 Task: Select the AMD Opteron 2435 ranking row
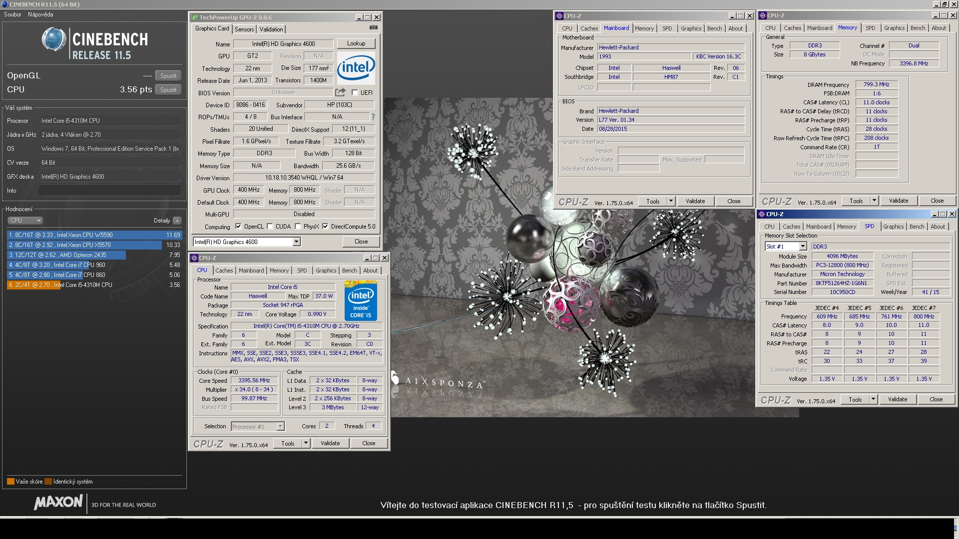94,255
